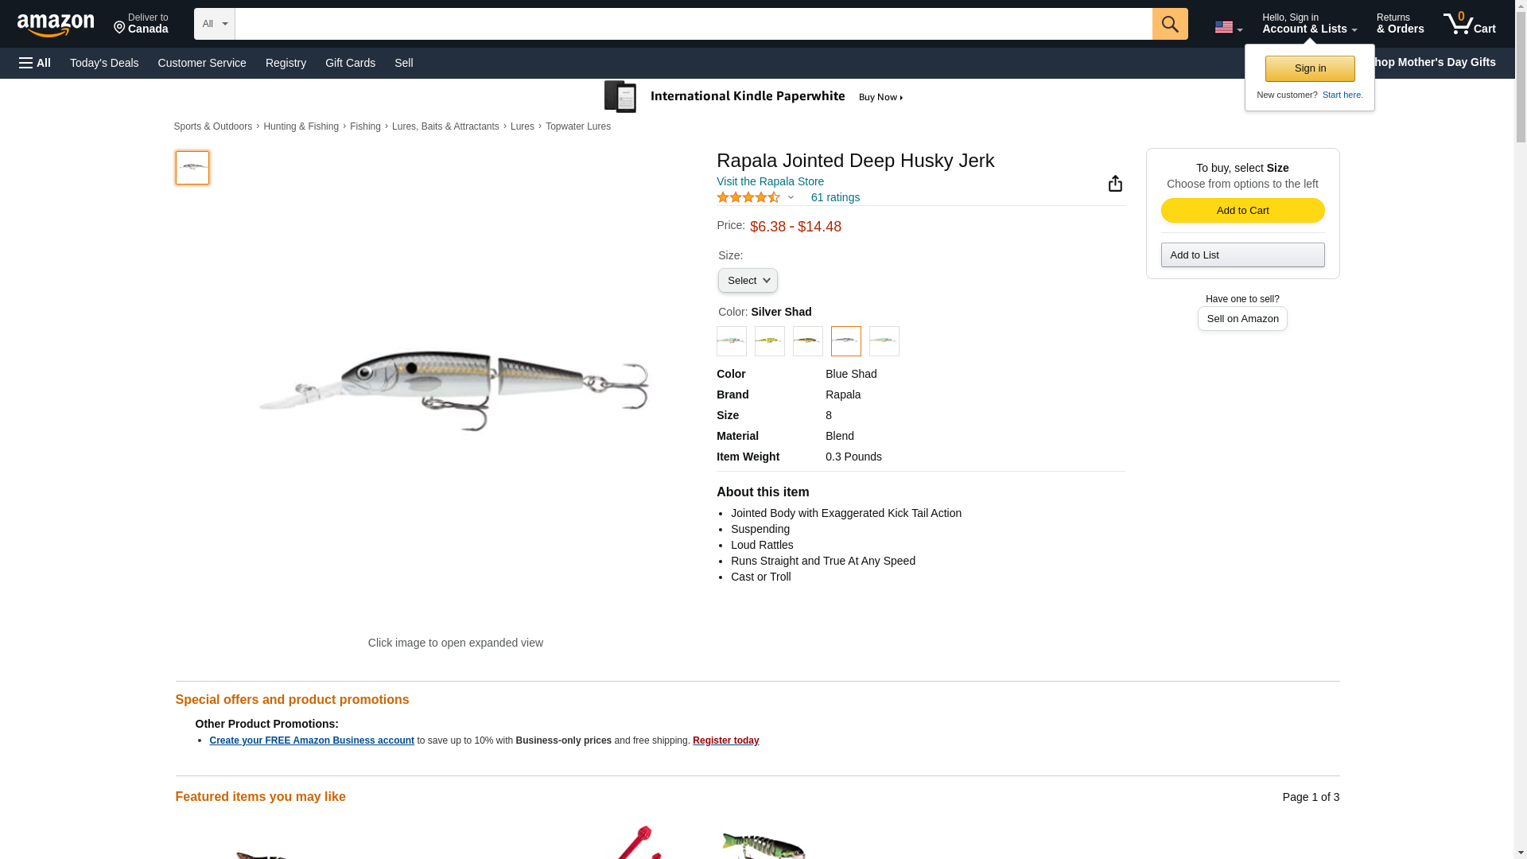The width and height of the screenshot is (1527, 859).
Task: Open Customer Service navigation item
Action: point(202,63)
